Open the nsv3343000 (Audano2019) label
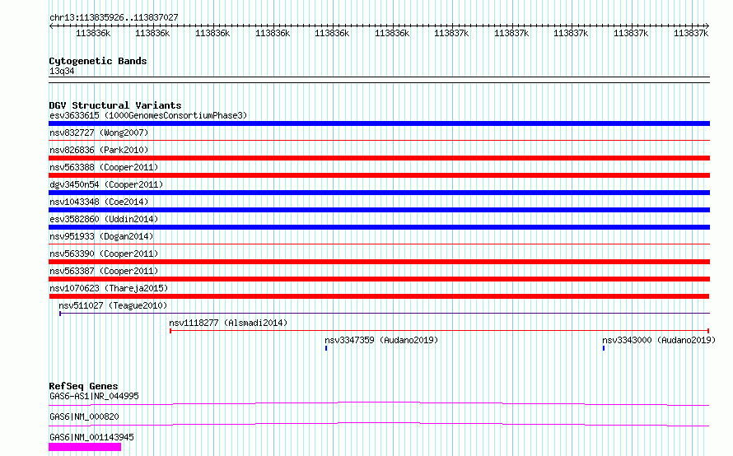This screenshot has height=456, width=733. pos(659,340)
